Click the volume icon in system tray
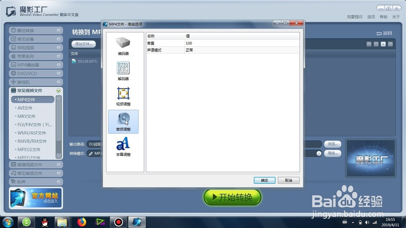Image resolution: width=406 pixels, height=228 pixels. point(367,222)
